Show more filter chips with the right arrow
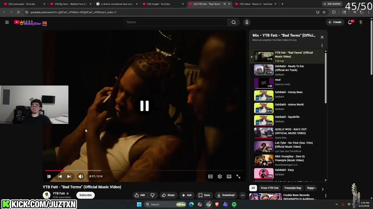Screen dimensions: 373x209 [323, 189]
